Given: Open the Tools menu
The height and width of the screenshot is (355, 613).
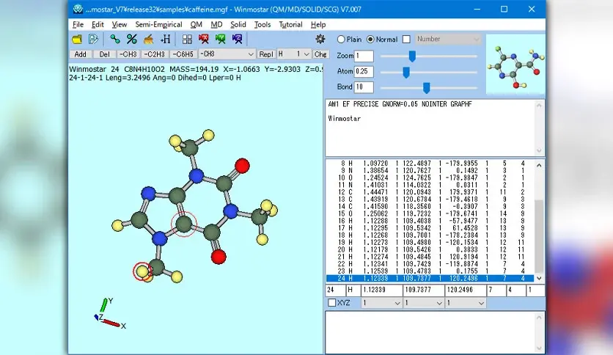Looking at the screenshot, I should pyautogui.click(x=263, y=25).
